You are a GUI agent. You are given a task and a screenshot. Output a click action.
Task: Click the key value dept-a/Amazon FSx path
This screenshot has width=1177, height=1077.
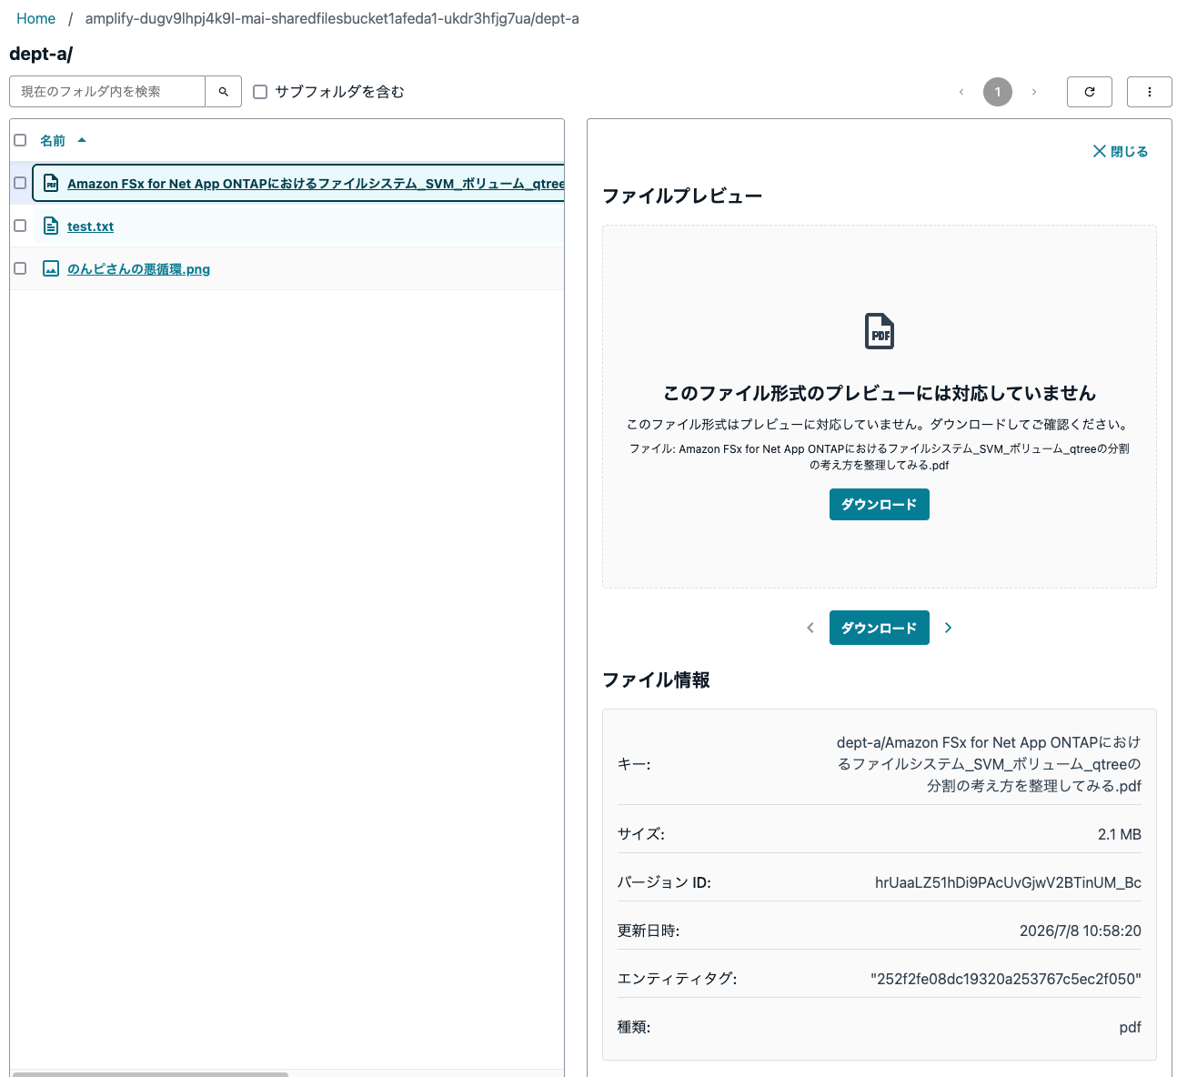tap(989, 764)
